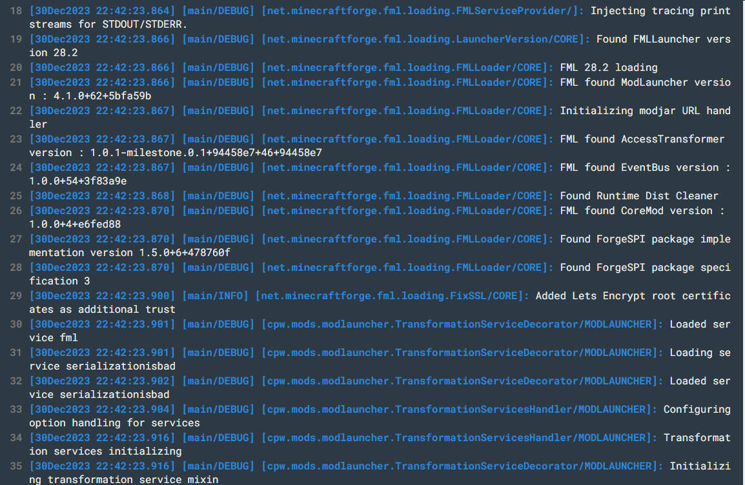Click line number 31
This screenshot has width=745, height=485.
[16, 353]
